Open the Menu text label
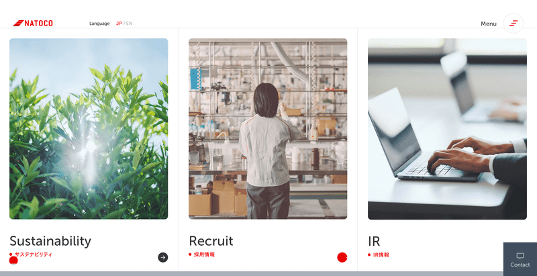 point(489,24)
